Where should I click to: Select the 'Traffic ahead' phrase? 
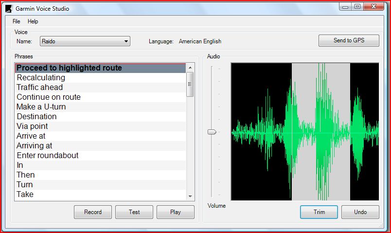[x=100, y=87]
